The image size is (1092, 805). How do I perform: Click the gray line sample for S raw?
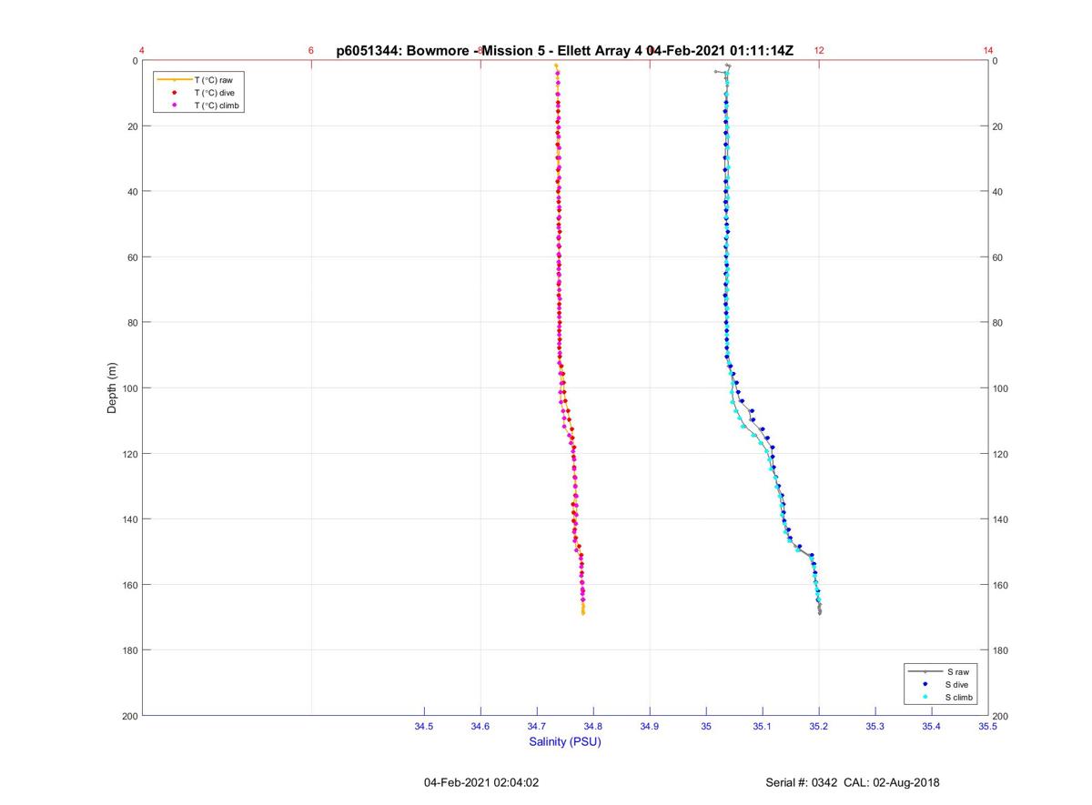[x=925, y=671]
